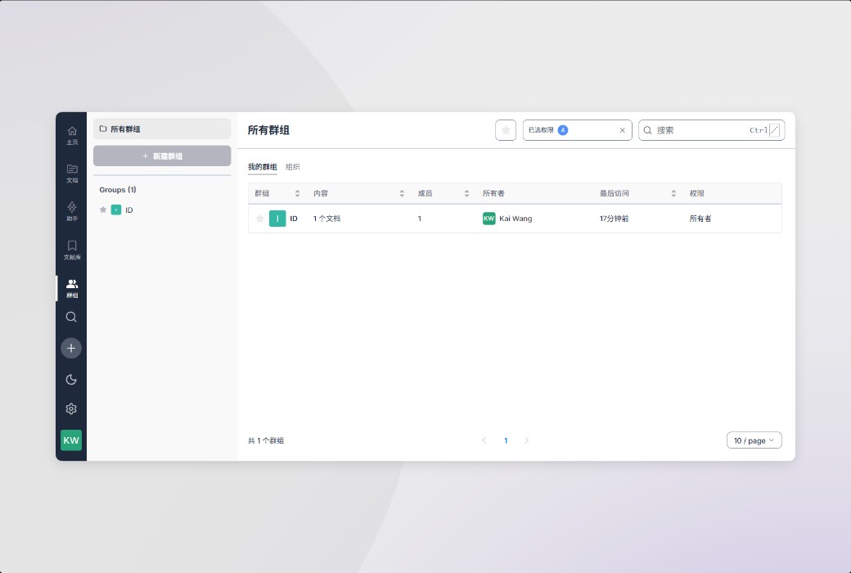Click the 所有者 permission cell

pos(700,219)
